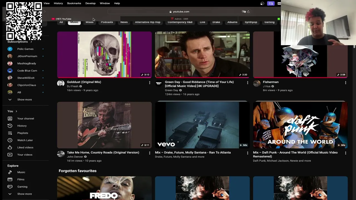Screen dimensions: 356x200
Task: Click J Hus channel avatar
Action: [257, 83]
